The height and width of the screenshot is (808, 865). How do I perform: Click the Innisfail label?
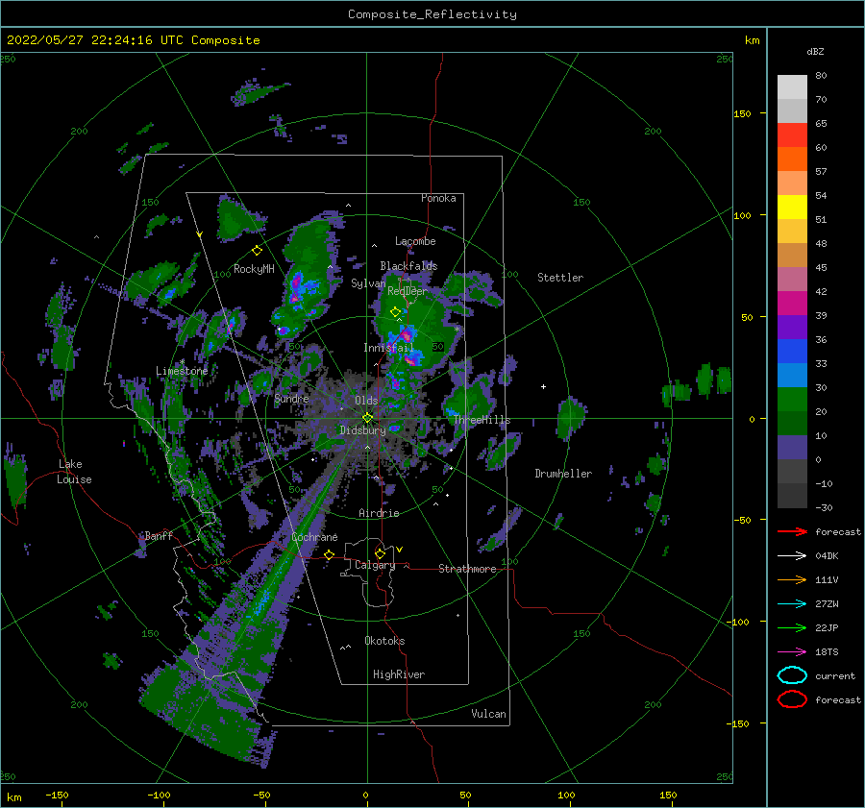pos(388,348)
